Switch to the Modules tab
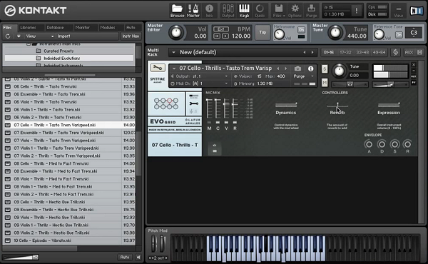 [x=108, y=28]
